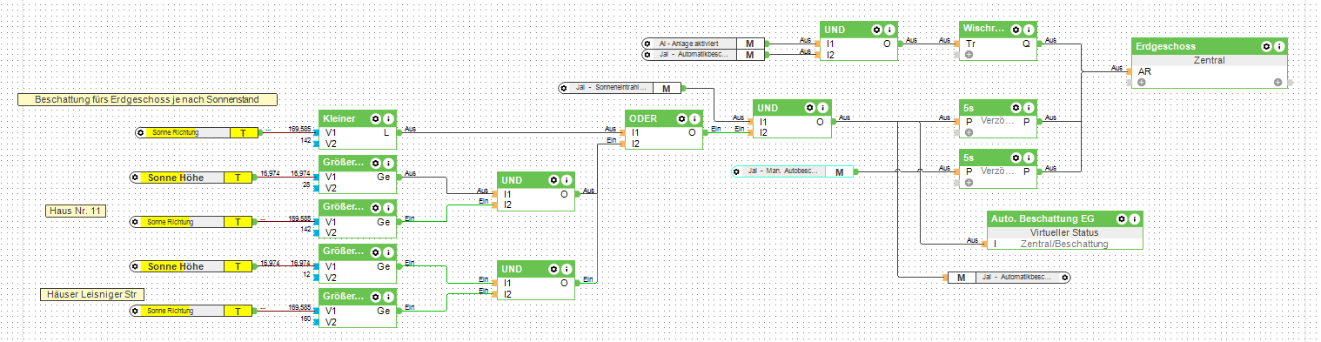Toggle the M marker of Jal - Man. Autobesc...
1321x342 pixels.
click(839, 171)
